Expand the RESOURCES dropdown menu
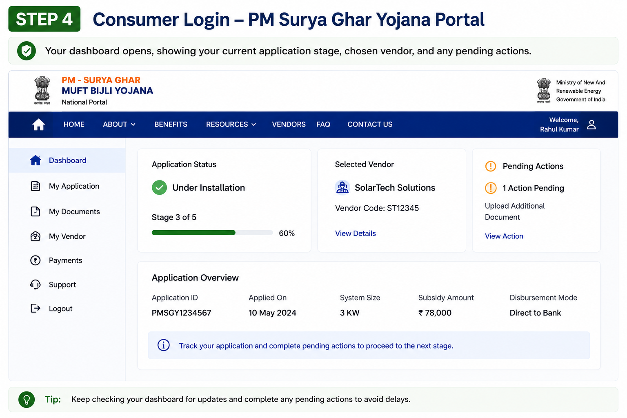This screenshot has height=418, width=627. coord(231,125)
